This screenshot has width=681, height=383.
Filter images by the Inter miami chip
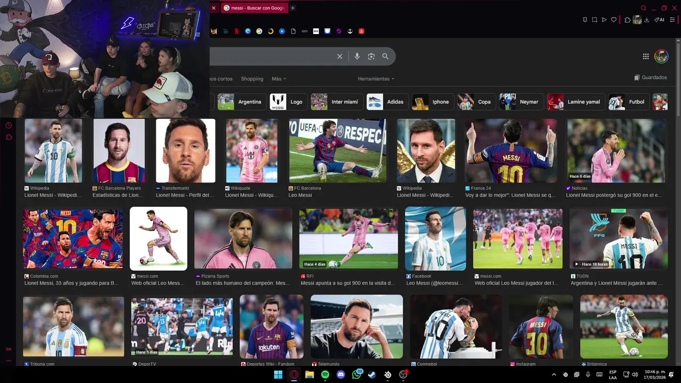tap(337, 102)
